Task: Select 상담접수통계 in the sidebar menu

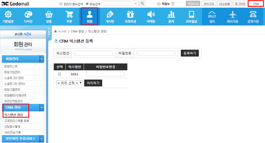Action: point(13,127)
